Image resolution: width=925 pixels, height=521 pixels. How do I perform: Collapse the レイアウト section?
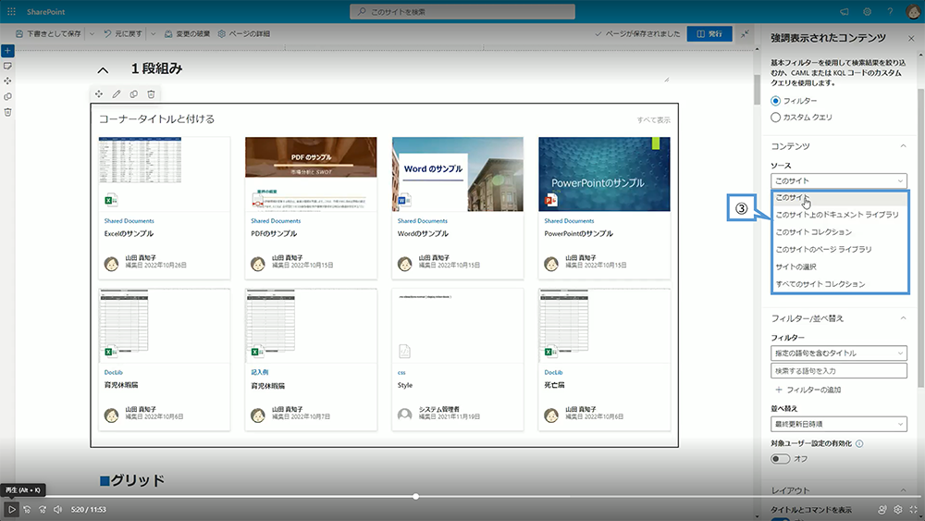[x=903, y=490]
